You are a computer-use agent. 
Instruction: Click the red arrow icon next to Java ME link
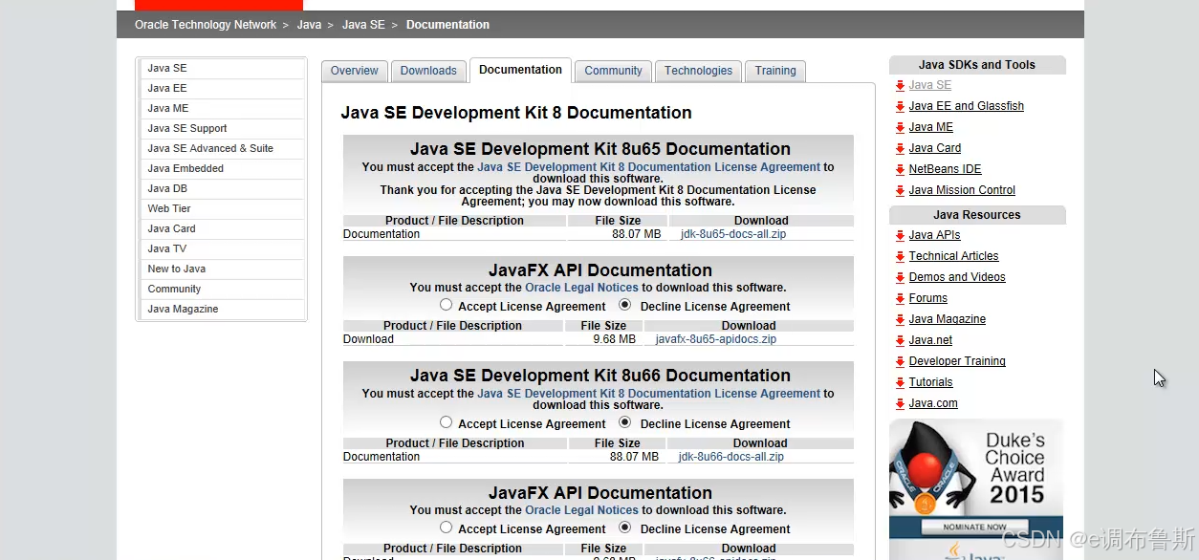900,128
